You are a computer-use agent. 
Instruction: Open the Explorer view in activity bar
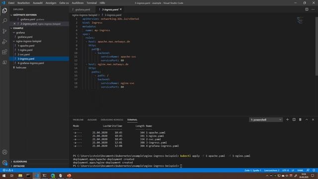4,10
